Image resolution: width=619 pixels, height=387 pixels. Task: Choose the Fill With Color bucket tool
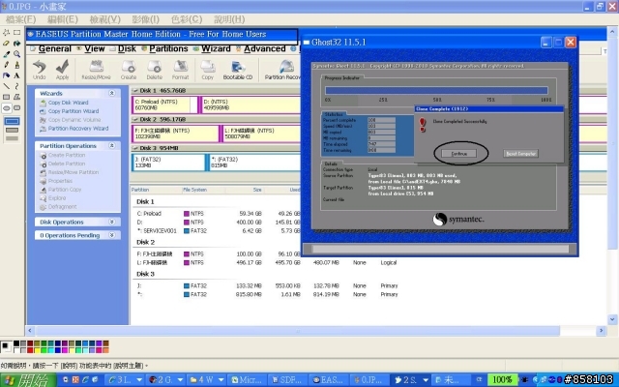coord(17,43)
